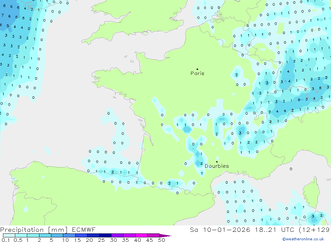This screenshot has height=242, width=331.
Task: Click the black dot marking Paris
Action: pos(197,69)
